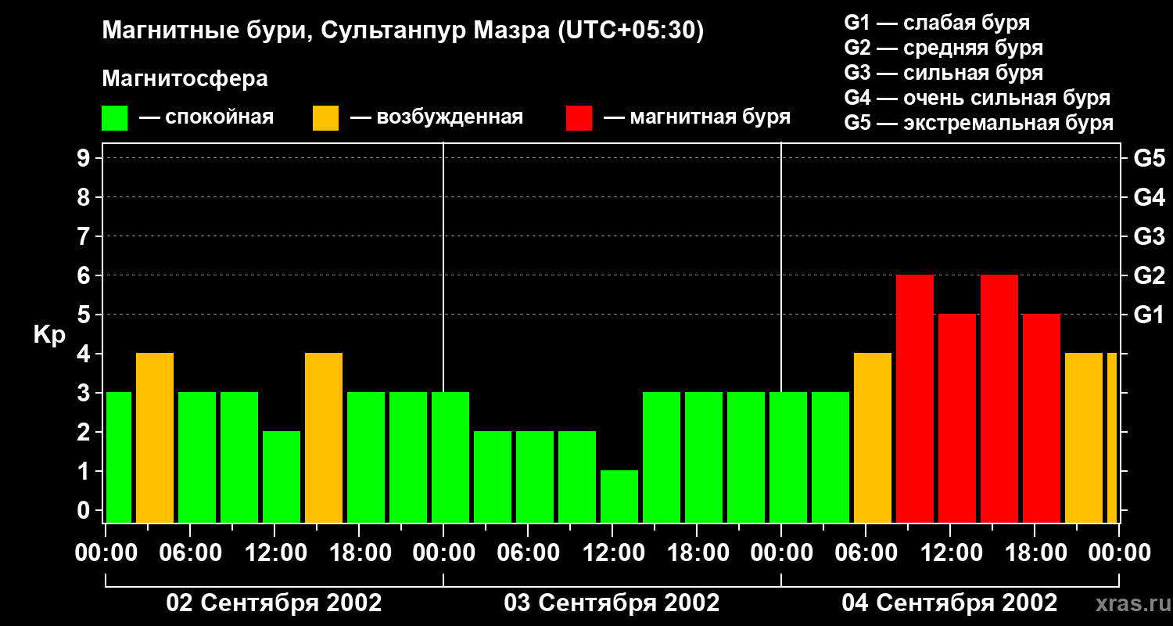Click the '03 Сентября 2002' date label
Screen dimensions: 1173x626
click(x=612, y=603)
